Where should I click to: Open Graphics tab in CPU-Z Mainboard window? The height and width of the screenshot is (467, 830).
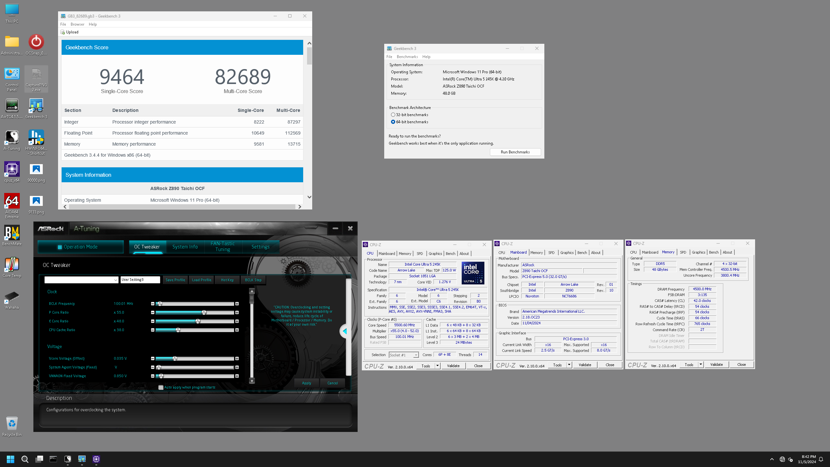(567, 253)
